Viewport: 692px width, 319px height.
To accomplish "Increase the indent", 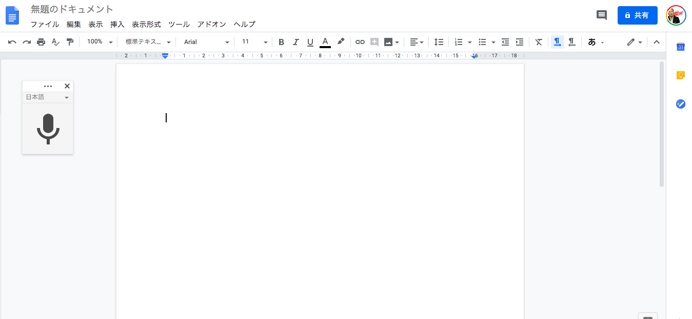I will point(520,42).
